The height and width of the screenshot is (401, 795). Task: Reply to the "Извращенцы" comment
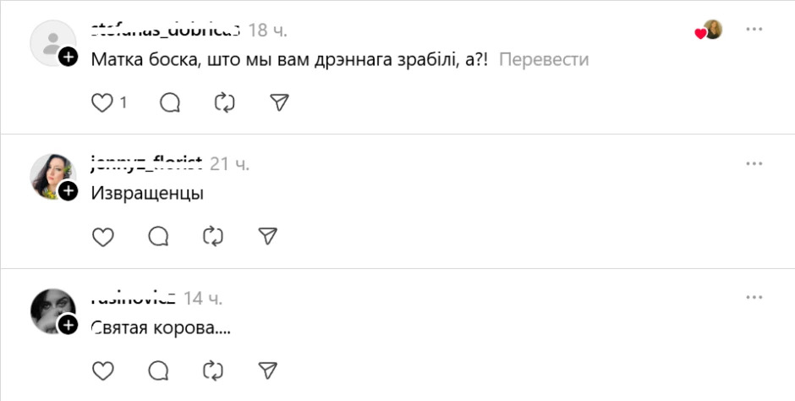click(x=158, y=236)
